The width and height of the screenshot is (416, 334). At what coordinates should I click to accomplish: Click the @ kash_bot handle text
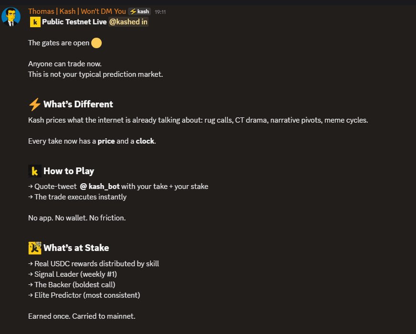[100, 187]
